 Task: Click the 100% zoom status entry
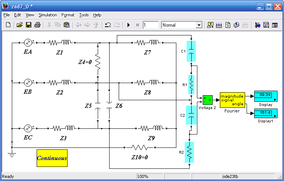[x=150, y=176]
